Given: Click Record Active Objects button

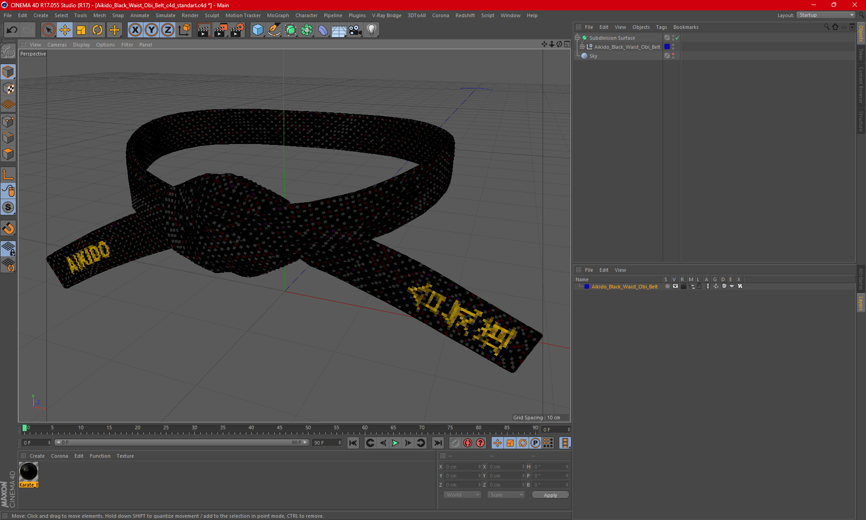Looking at the screenshot, I should (x=455, y=443).
